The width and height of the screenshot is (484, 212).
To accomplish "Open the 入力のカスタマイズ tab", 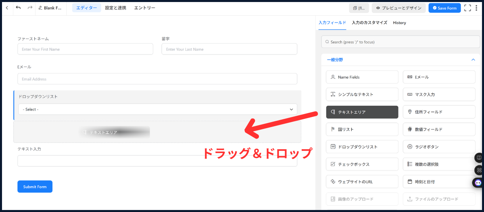I will coord(369,23).
